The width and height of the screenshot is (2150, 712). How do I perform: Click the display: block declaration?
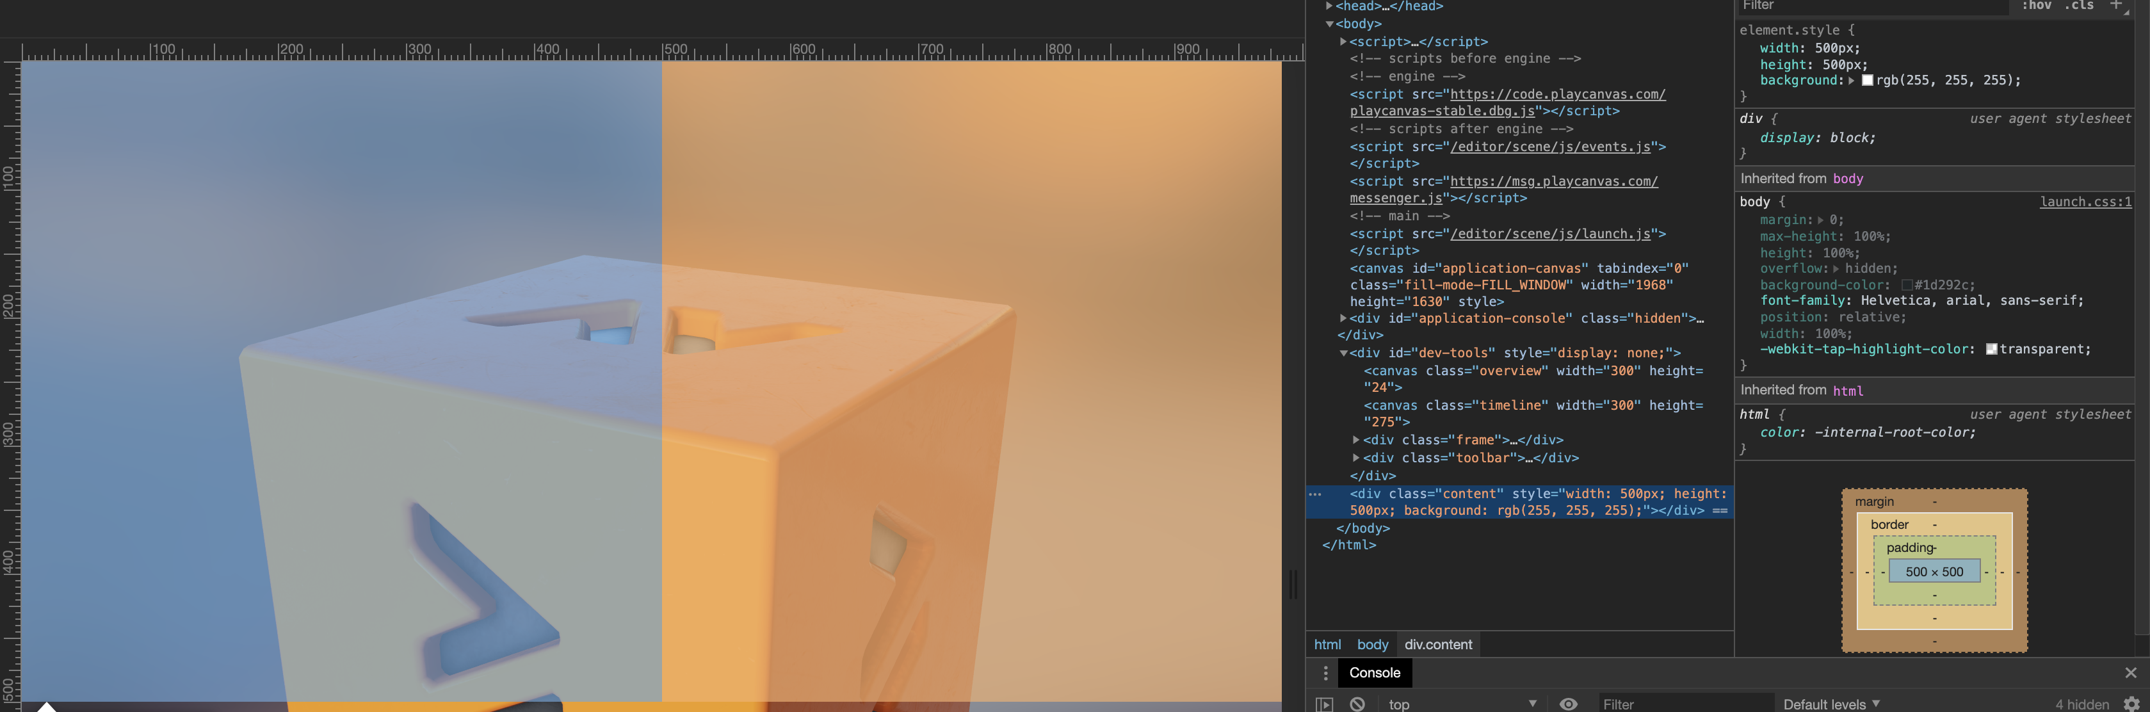coord(1817,138)
